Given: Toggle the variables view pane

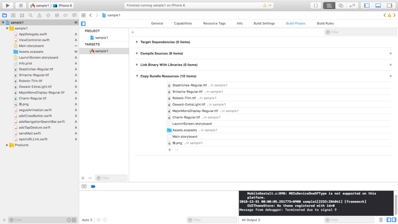Looking at the screenshot, I should coord(389,220).
